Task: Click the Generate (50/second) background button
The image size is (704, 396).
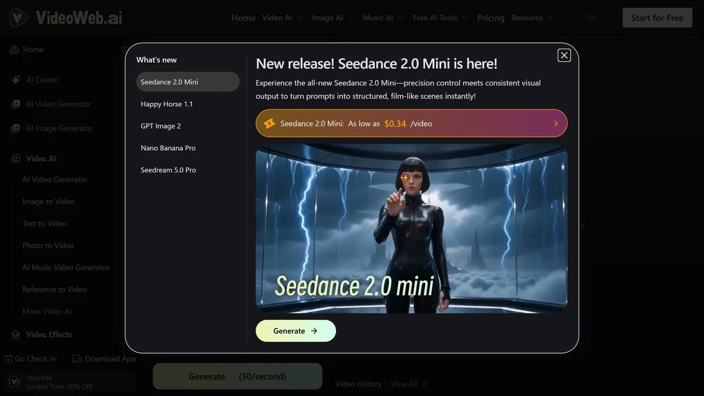Action: [238, 376]
